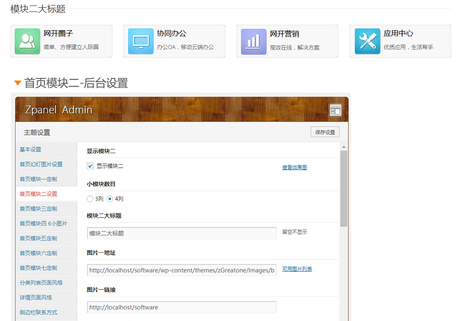Collapse the 首页模块二-后台设置 orange triangle
This screenshot has height=321, width=459.
17,83
